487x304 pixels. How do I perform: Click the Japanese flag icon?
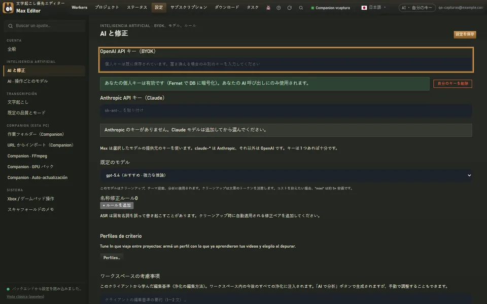click(364, 8)
